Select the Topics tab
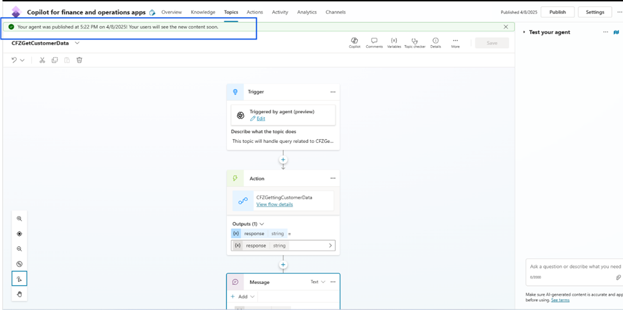623x310 pixels. (231, 12)
